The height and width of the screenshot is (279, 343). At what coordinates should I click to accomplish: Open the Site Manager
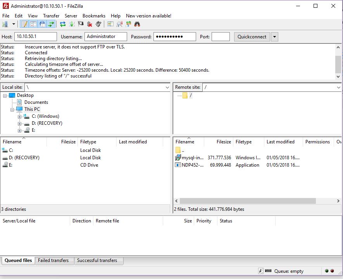[x=5, y=24]
